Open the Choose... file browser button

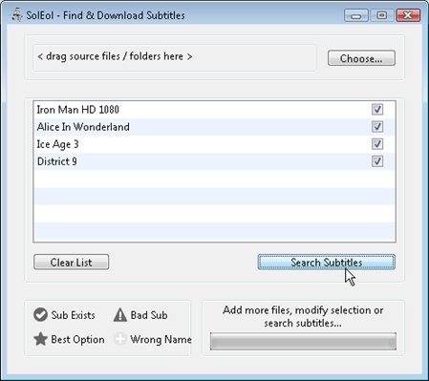coord(361,58)
